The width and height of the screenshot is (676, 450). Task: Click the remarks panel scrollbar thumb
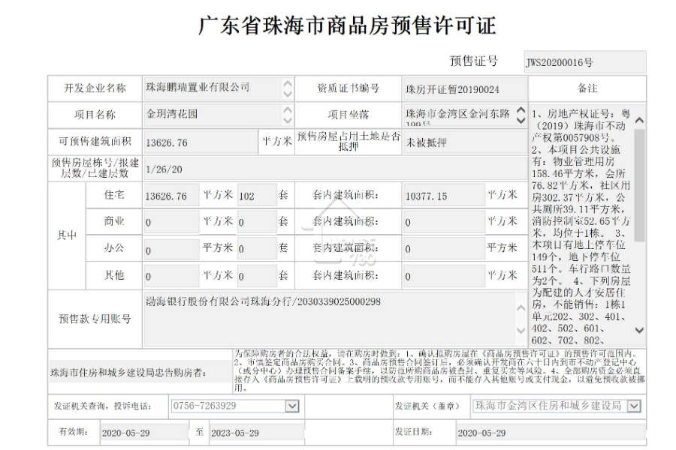point(640,185)
